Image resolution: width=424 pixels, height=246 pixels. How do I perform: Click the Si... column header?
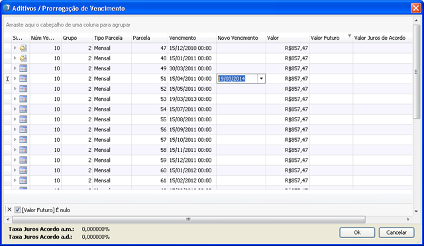coord(21,38)
